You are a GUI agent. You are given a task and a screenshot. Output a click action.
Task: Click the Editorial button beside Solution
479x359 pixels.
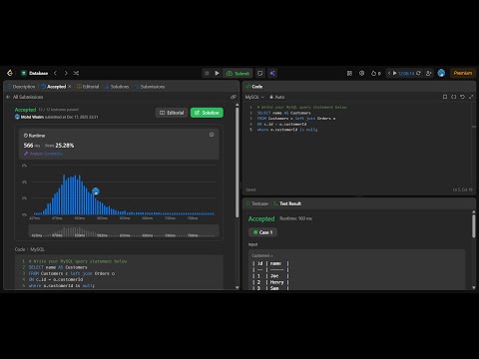click(172, 113)
